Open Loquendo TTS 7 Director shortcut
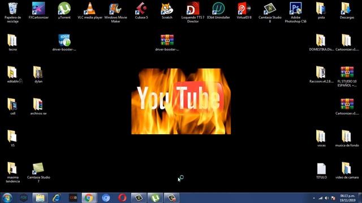This screenshot has width=362, height=203. (193, 8)
